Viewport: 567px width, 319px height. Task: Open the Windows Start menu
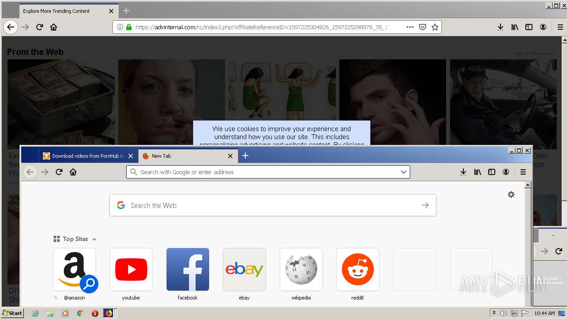click(x=12, y=313)
